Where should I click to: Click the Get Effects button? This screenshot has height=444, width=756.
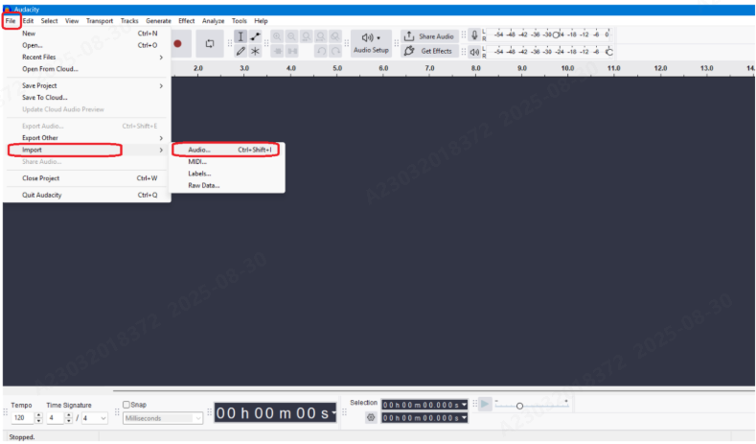(429, 51)
